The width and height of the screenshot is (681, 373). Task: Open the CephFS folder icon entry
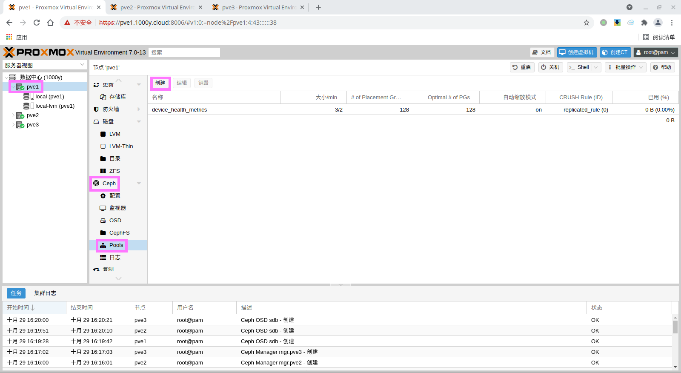pyautogui.click(x=103, y=233)
